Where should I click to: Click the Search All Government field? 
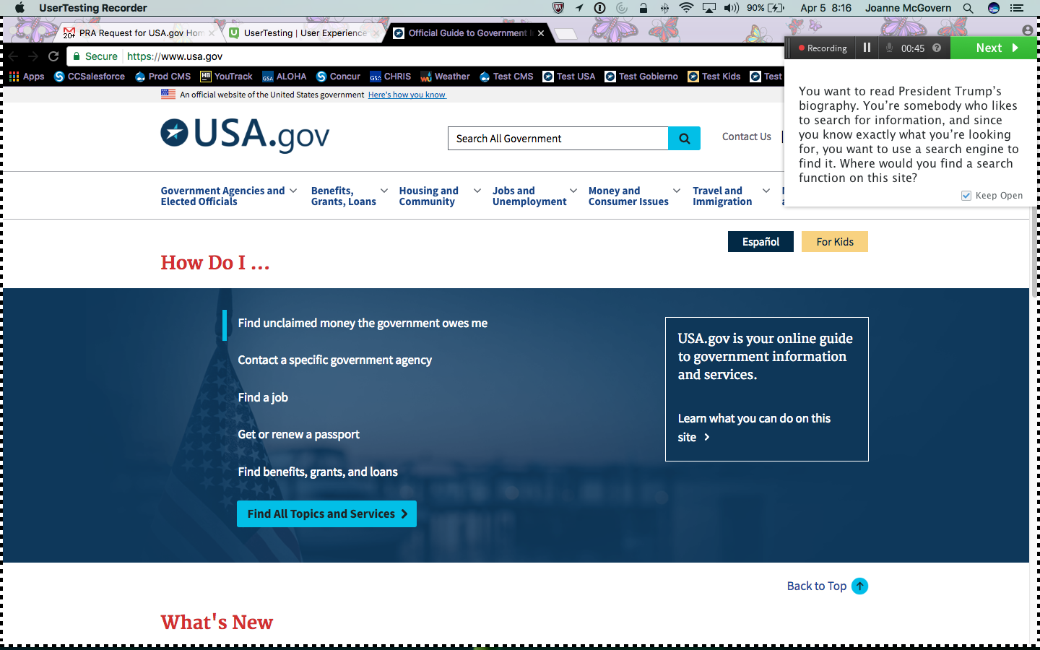(x=558, y=138)
